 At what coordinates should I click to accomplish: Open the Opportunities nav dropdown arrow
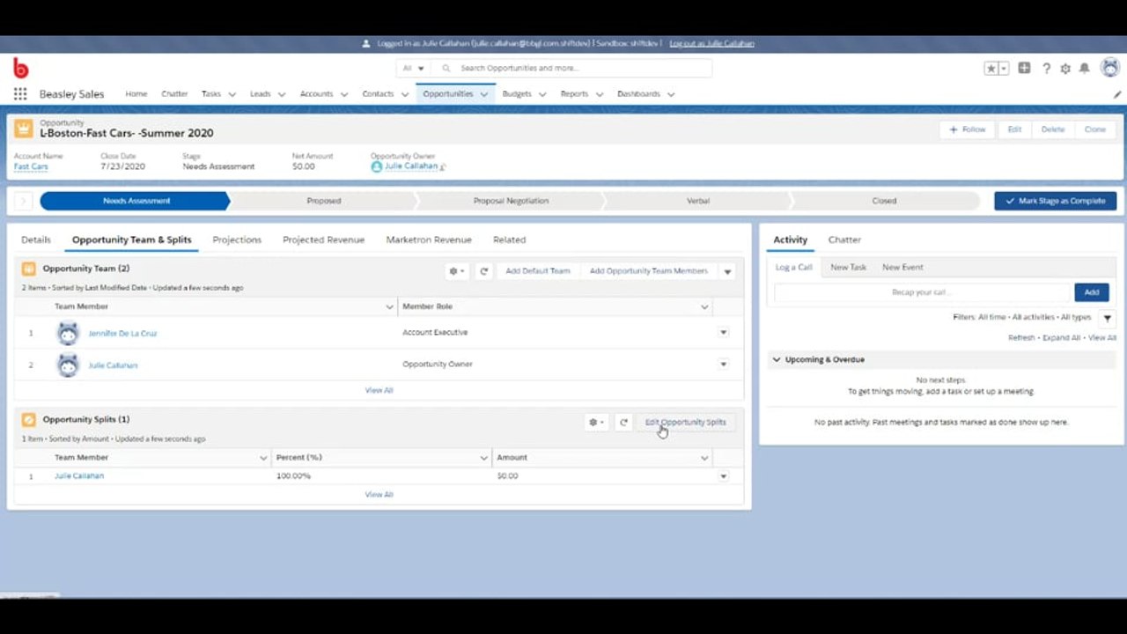[484, 94]
